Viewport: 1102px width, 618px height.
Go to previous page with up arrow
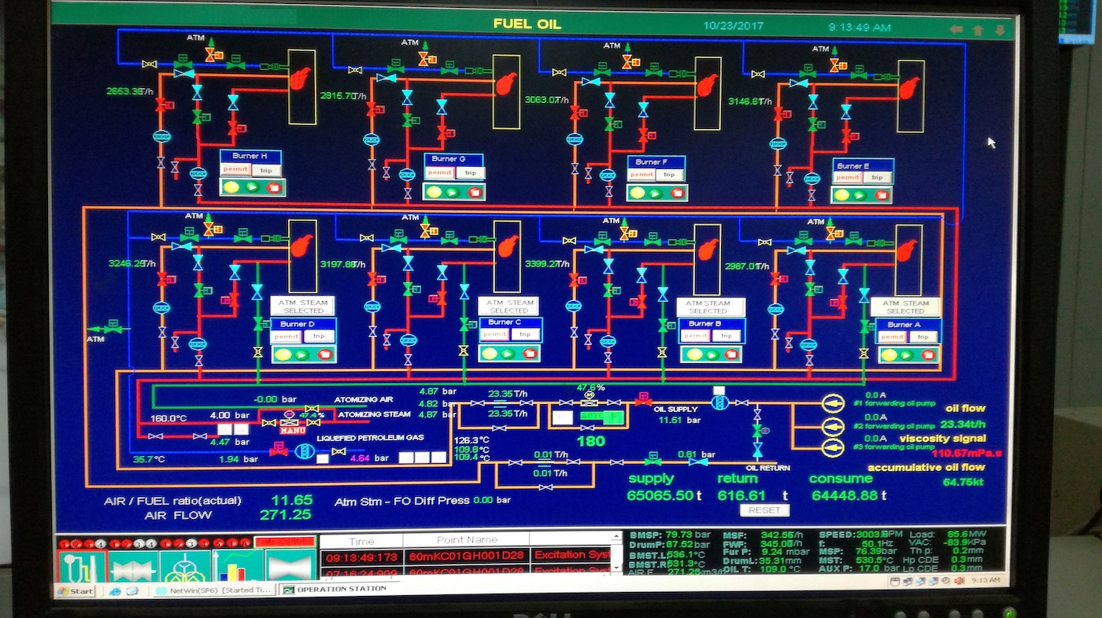(x=978, y=30)
